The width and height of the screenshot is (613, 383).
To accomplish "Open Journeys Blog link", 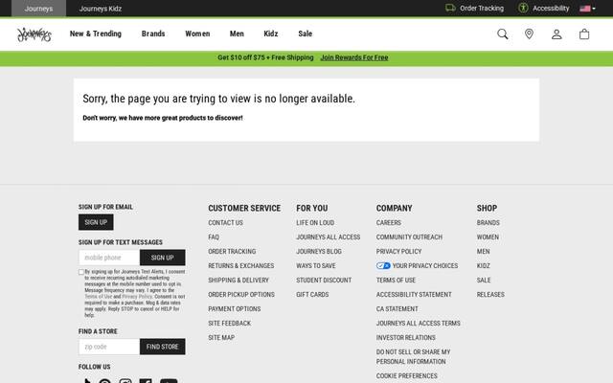I will click(x=319, y=251).
